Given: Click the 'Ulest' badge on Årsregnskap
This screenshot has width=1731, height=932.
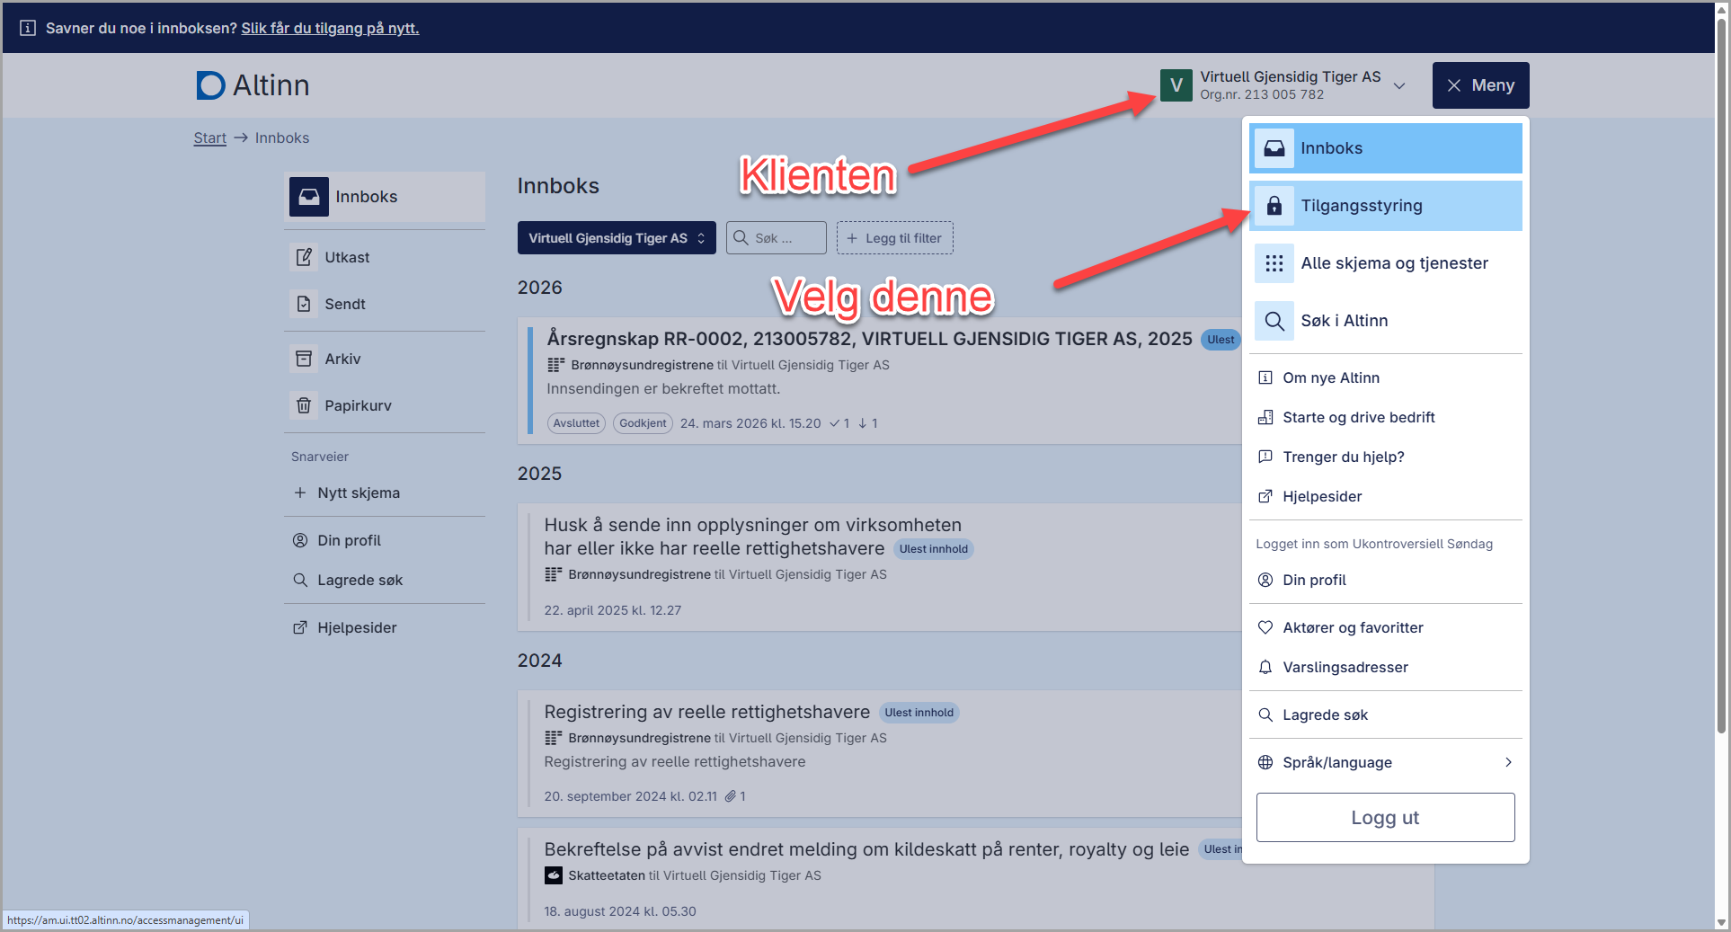Looking at the screenshot, I should 1220,340.
